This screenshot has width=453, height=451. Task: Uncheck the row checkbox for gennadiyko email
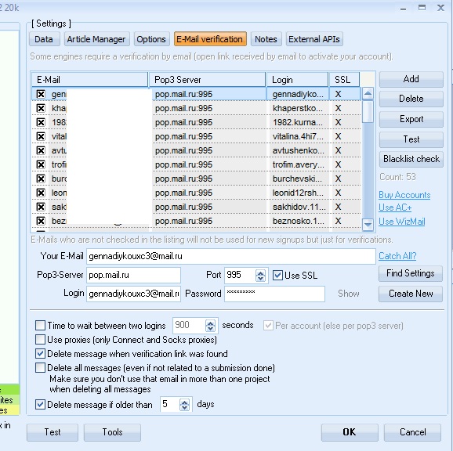tap(41, 94)
